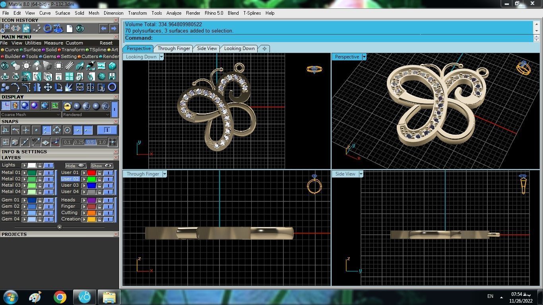Click the 1.0 snap increment button
This screenshot has width=543, height=305.
point(102,142)
